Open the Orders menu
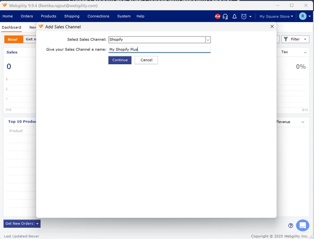 27,16
